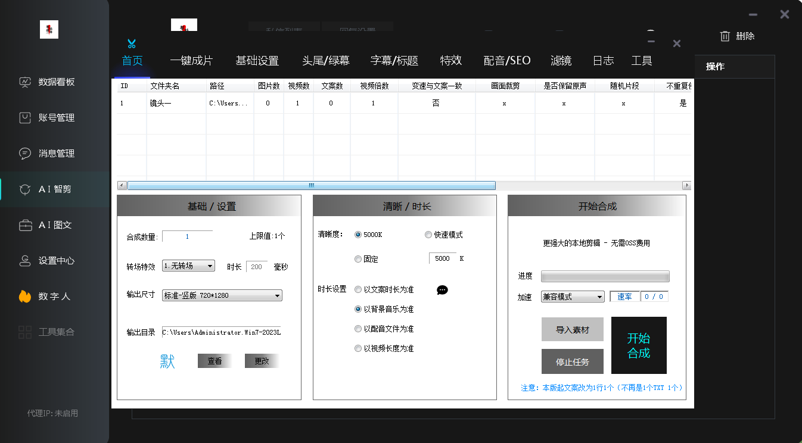The image size is (802, 443).
Task: Click the 账号管理 sidebar icon
Action: 25,118
